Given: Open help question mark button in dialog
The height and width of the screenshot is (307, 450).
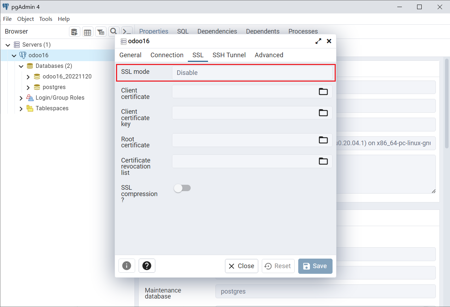Looking at the screenshot, I should click(147, 266).
